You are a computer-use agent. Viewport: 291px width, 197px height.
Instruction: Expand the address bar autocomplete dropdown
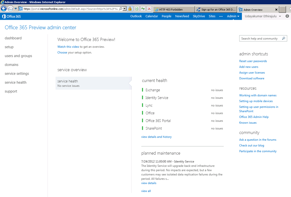pos(125,9)
